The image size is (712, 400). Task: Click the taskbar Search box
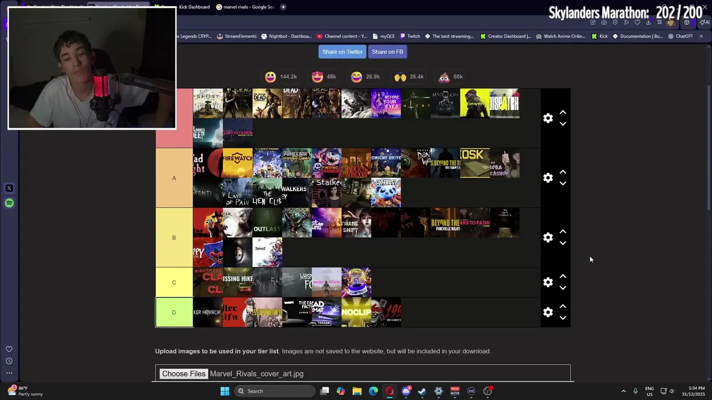click(275, 391)
